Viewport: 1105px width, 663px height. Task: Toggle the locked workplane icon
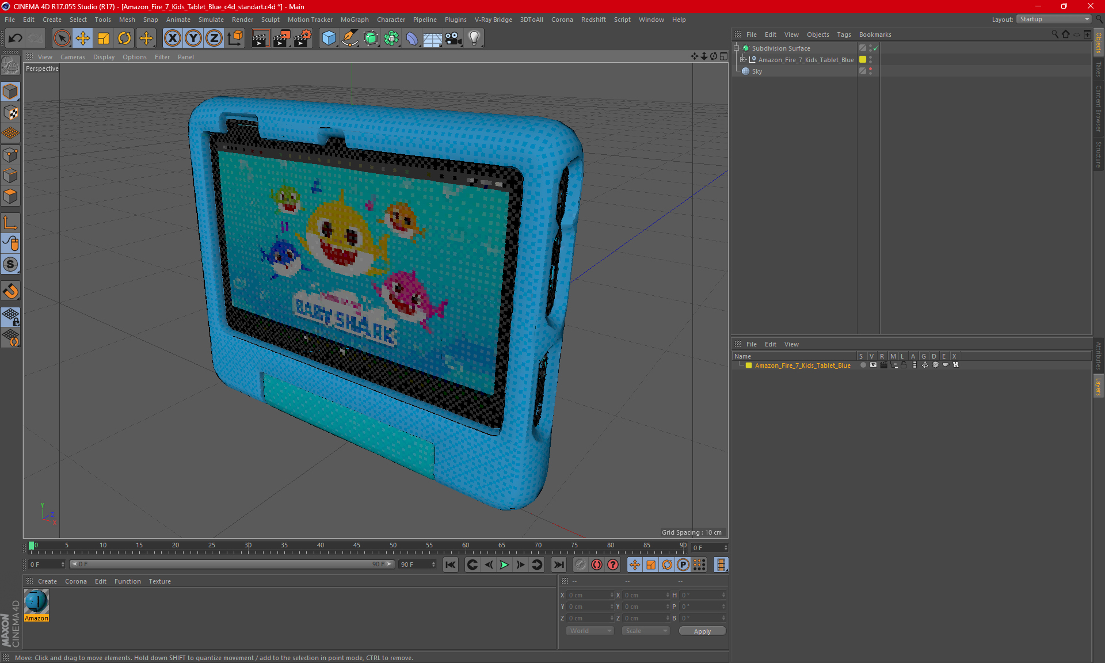tap(10, 316)
